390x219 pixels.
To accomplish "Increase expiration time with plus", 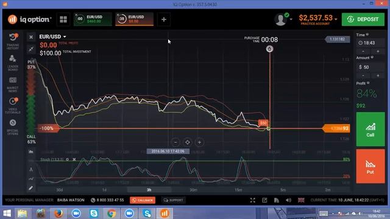I will coord(378,51).
